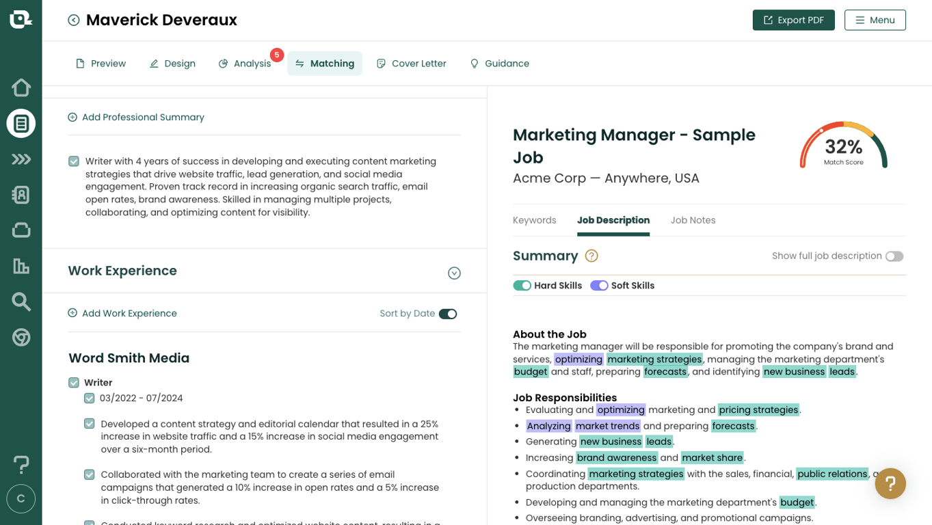Open the Guidance tab
The height and width of the screenshot is (525, 932).
tap(499, 64)
